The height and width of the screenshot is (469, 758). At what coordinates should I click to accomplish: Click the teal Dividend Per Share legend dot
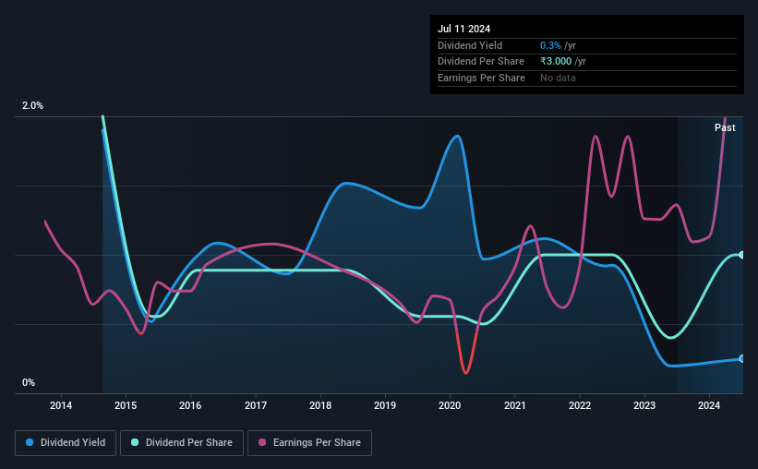coord(135,442)
